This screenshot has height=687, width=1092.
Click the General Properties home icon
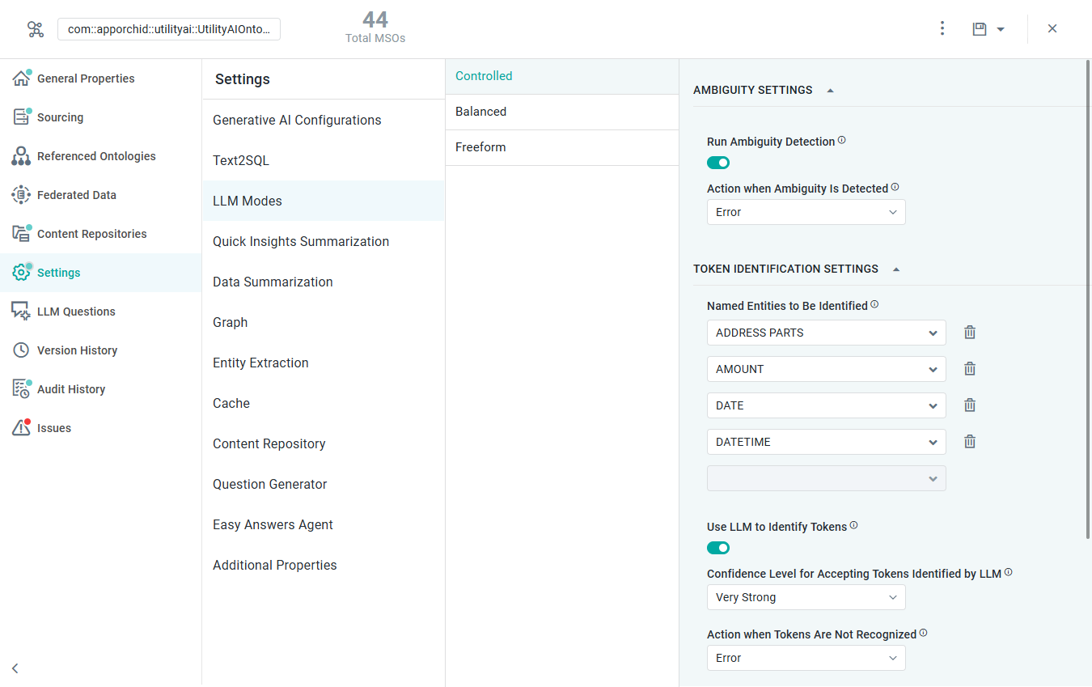pos(21,78)
